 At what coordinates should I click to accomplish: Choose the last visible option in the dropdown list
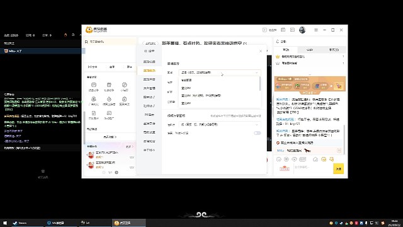tap(220, 103)
